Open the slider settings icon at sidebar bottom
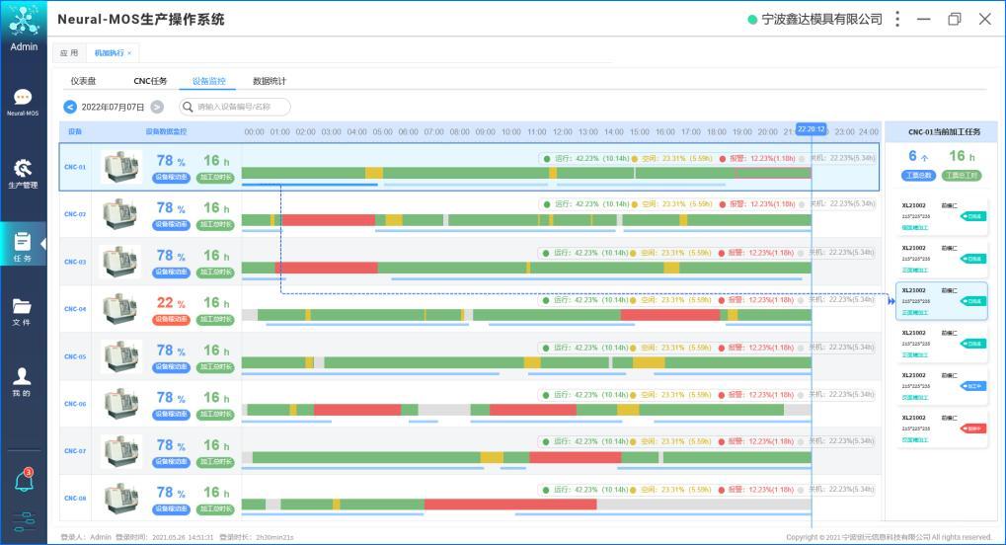 [23, 522]
